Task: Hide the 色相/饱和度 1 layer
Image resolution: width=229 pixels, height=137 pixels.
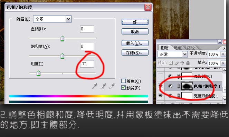Action: (161, 86)
